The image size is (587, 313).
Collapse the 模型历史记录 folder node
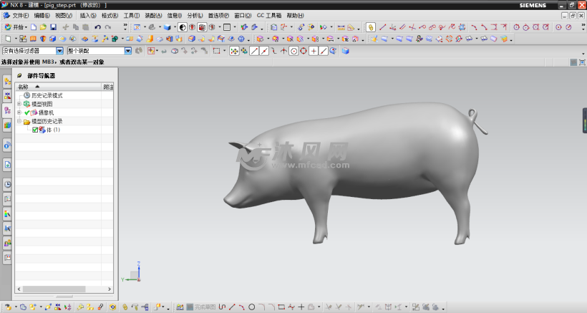pos(19,121)
